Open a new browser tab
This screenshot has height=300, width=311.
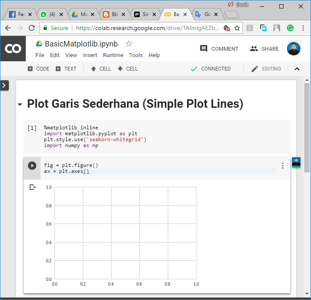[x=231, y=14]
